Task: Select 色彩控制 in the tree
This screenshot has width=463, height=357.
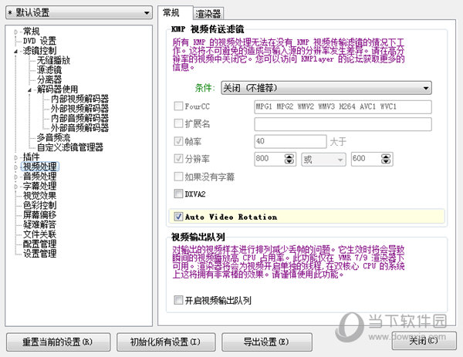Action: (x=39, y=205)
